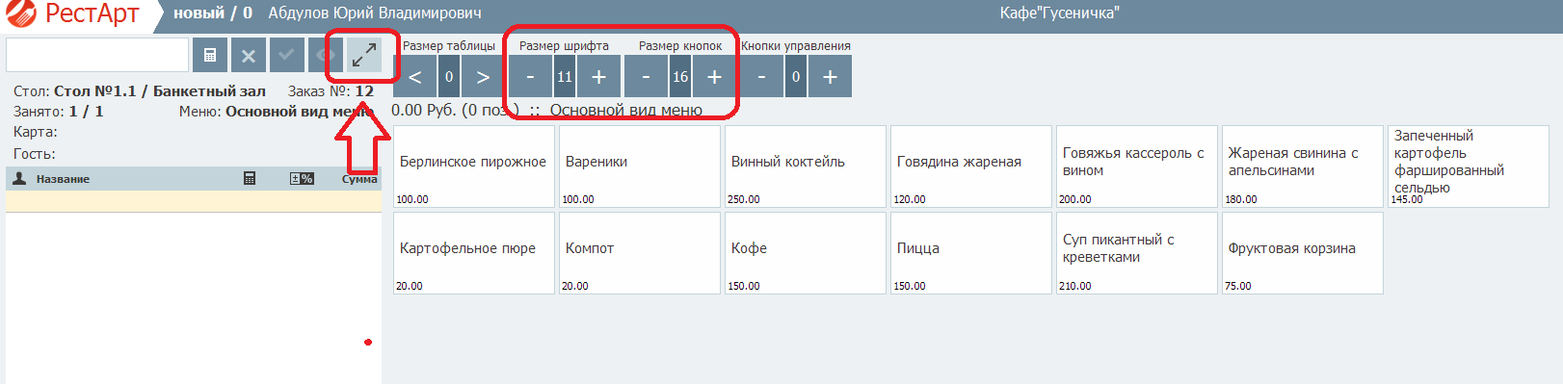The height and width of the screenshot is (384, 1563).
Task: Decrease control buttons size with minus
Action: [762, 77]
